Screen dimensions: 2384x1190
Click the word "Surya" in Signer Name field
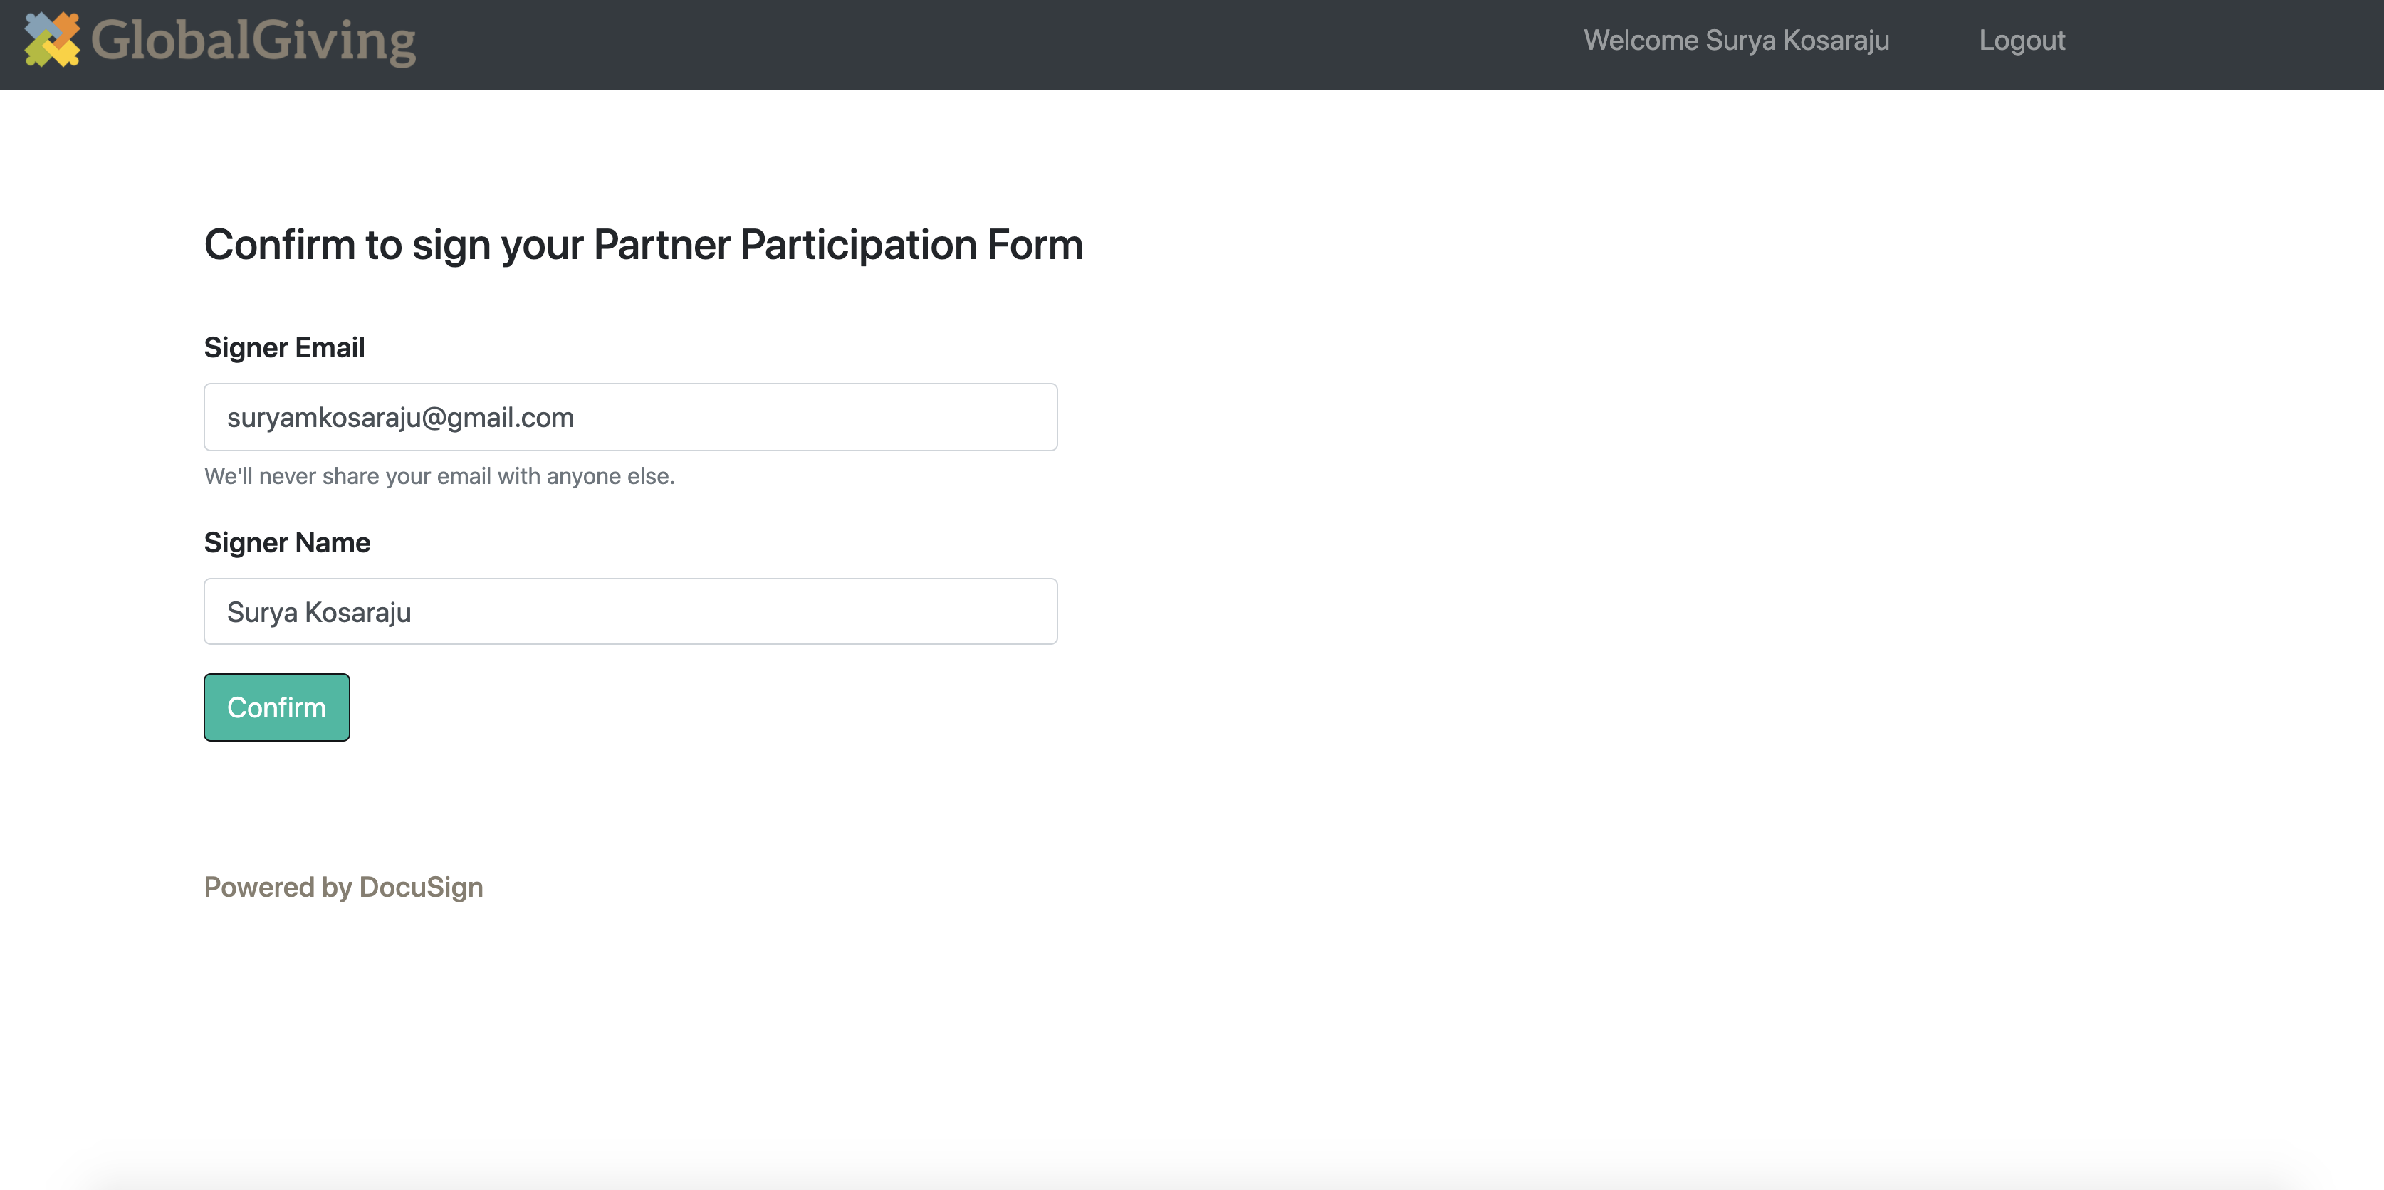tap(262, 613)
